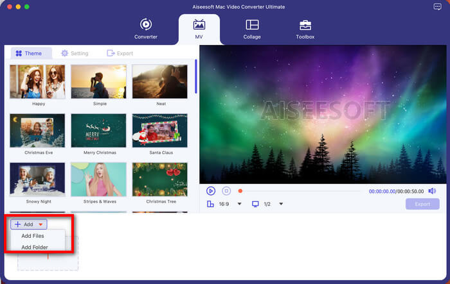Open the 1/2 screen dropdown arrow
The height and width of the screenshot is (284, 450).
pos(281,204)
